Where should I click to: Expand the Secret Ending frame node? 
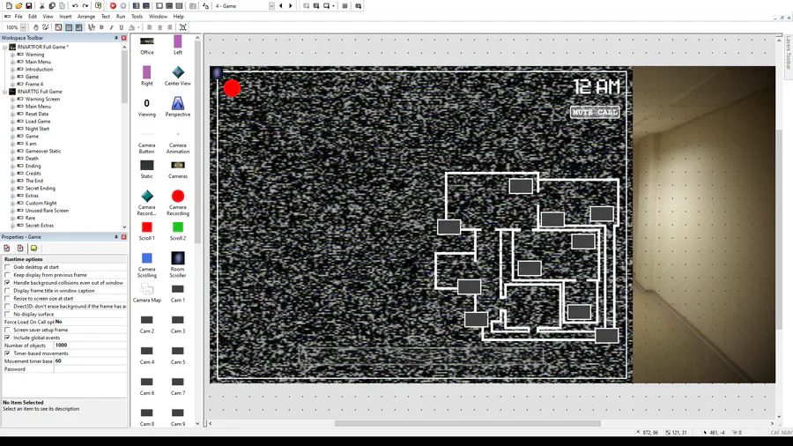12,188
